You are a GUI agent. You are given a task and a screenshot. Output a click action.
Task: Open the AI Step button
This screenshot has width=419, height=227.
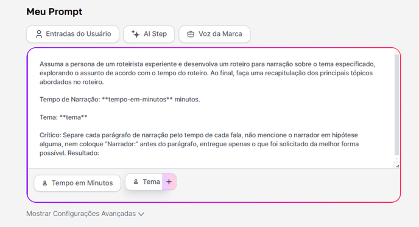coord(149,34)
